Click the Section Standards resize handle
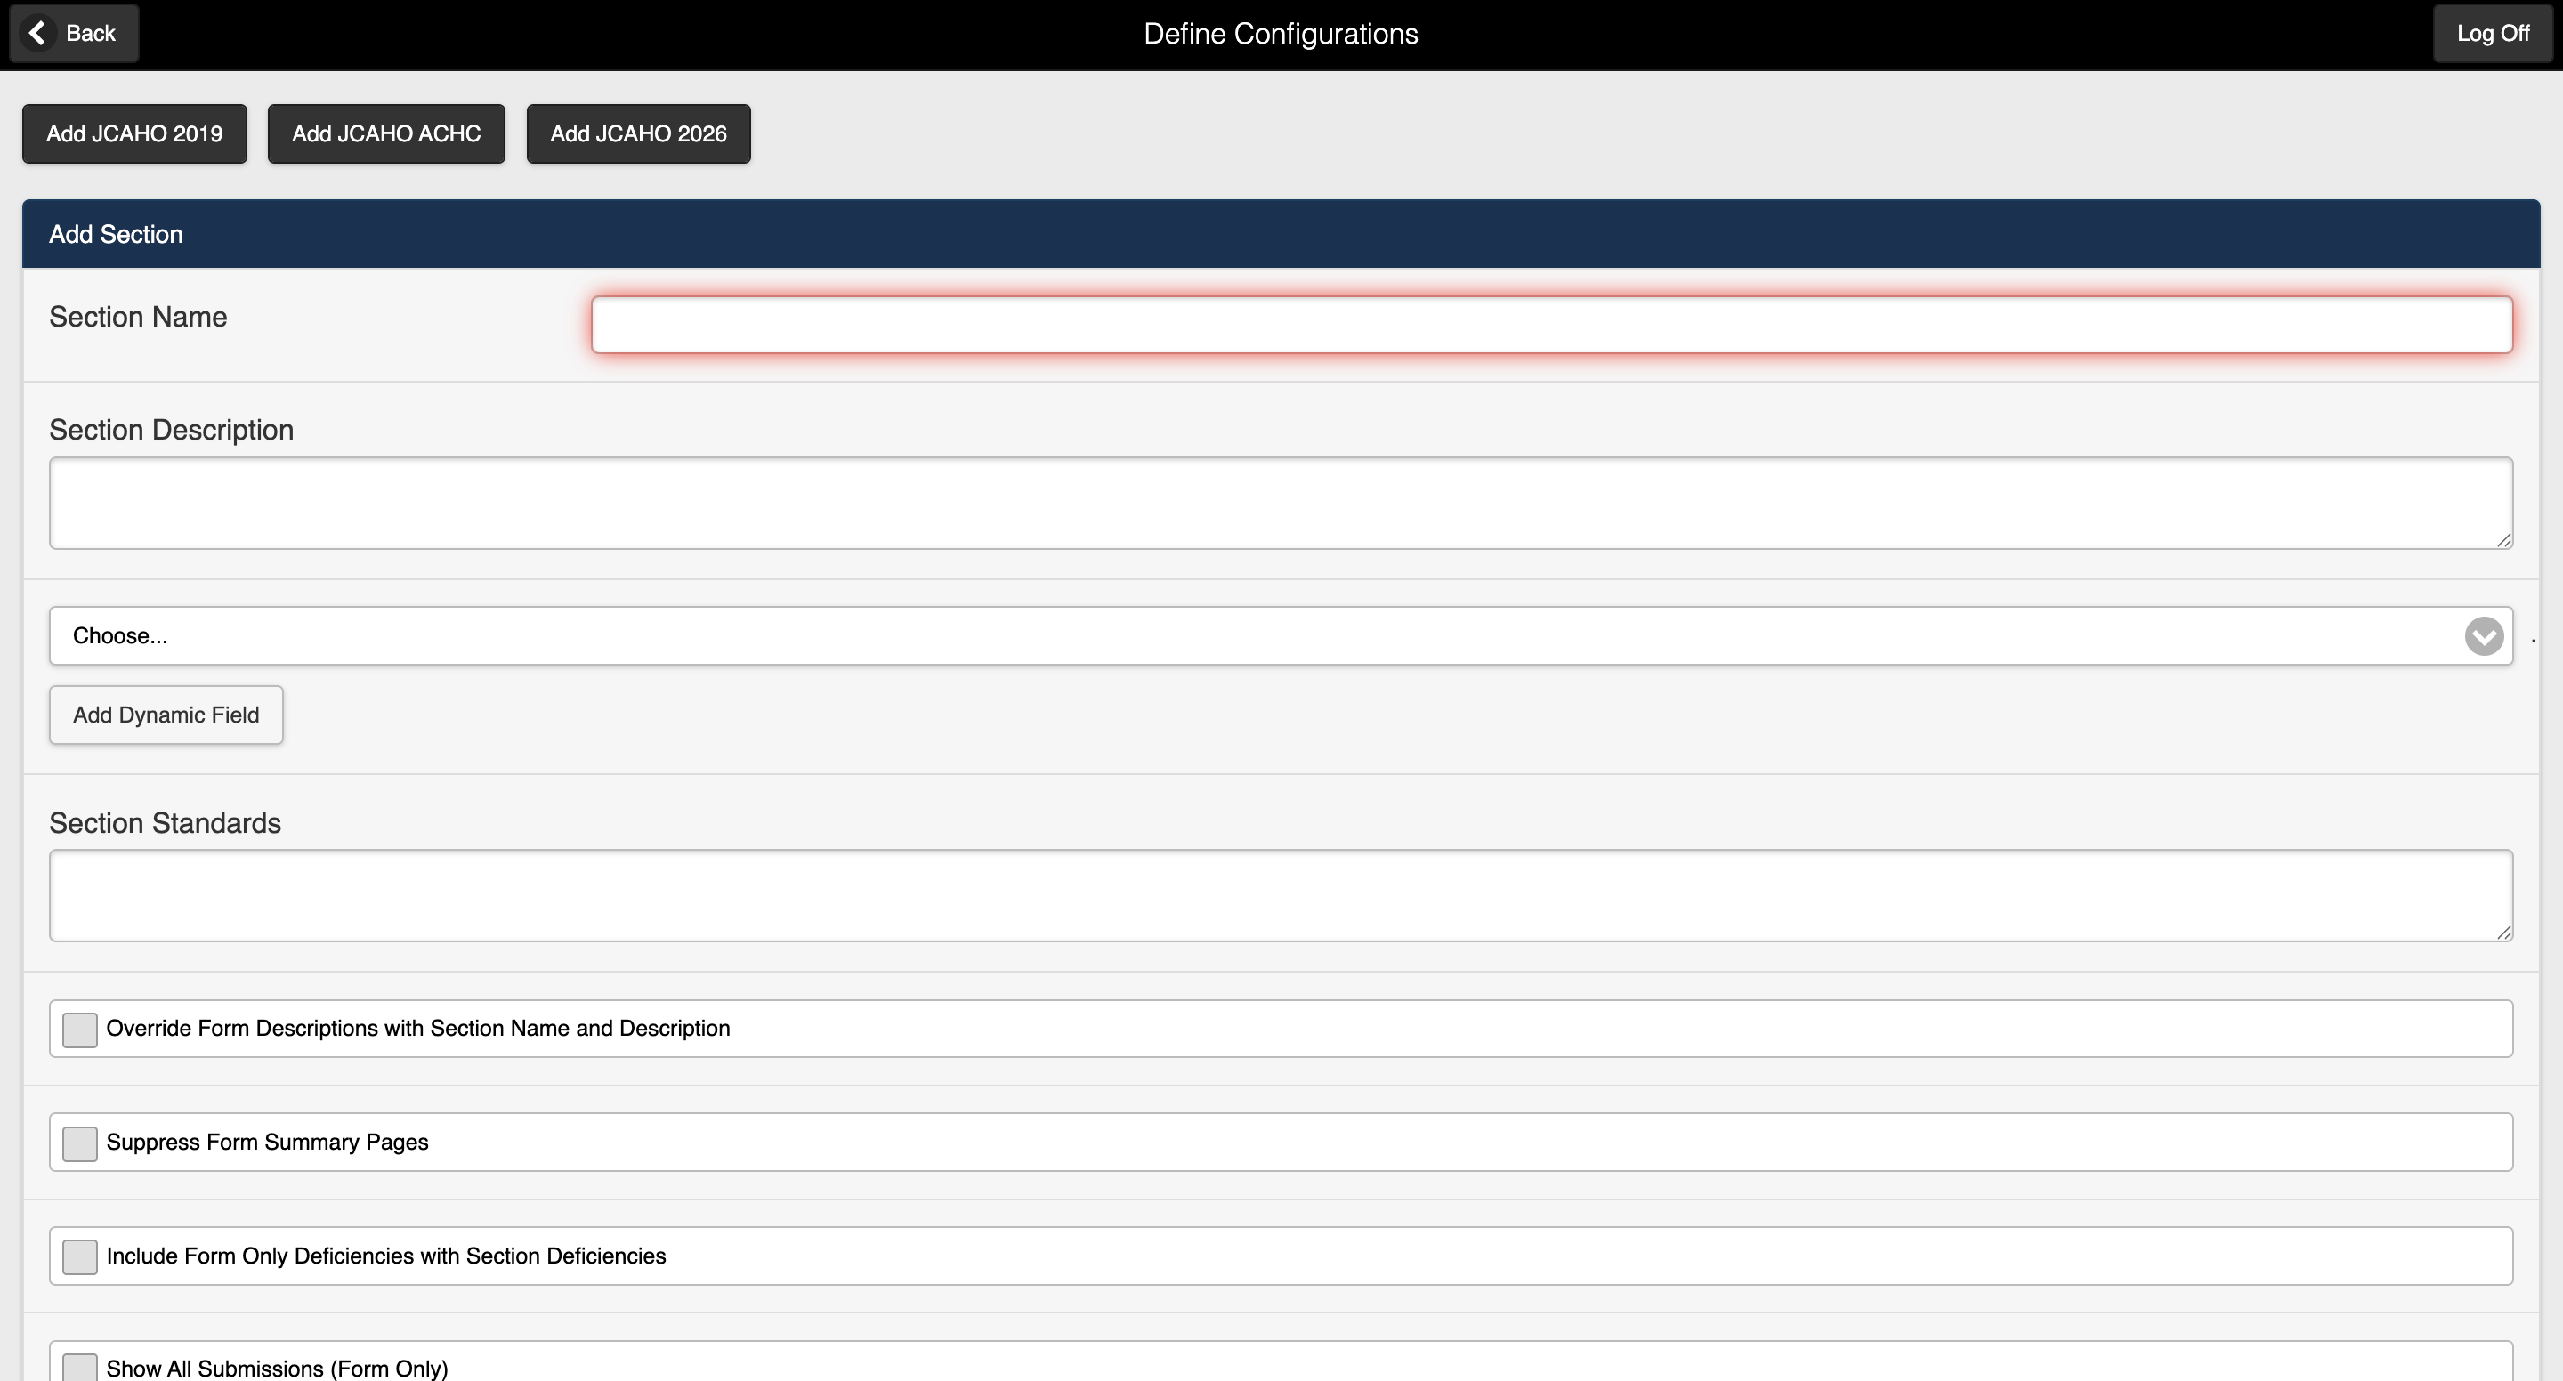The height and width of the screenshot is (1381, 2563). [2503, 932]
